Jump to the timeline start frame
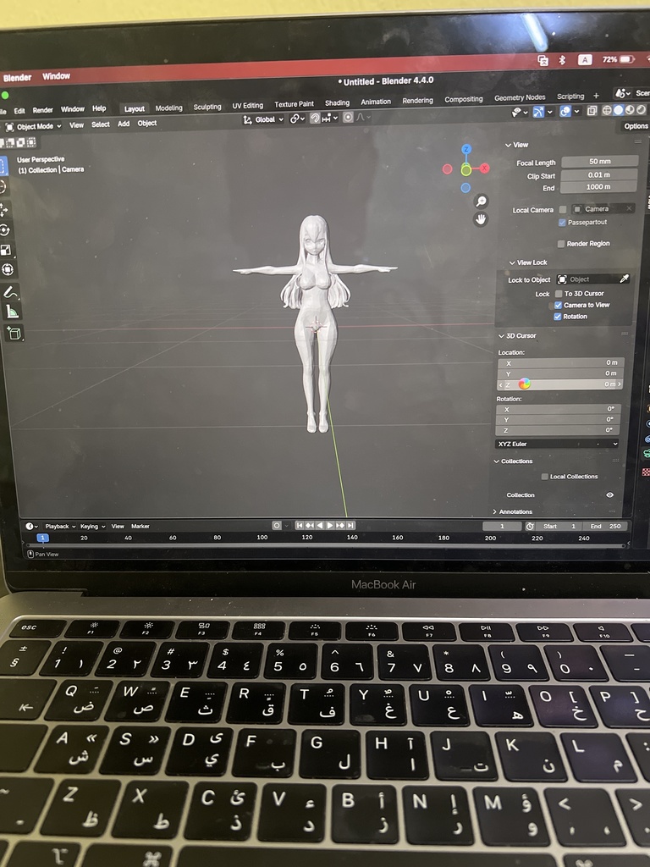Image resolution: width=650 pixels, height=867 pixels. 299,525
